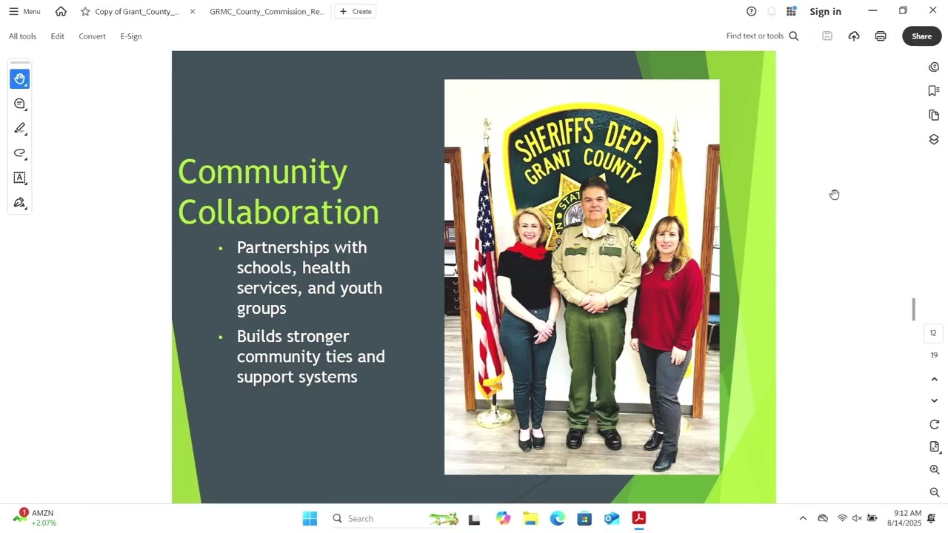Click the bullet starting 'Partnerships with schools'
Screen dimensions: 948x533
pos(310,278)
